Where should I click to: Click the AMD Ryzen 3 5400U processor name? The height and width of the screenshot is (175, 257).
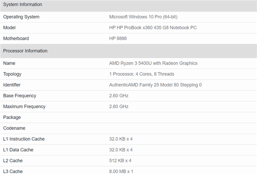click(x=153, y=63)
